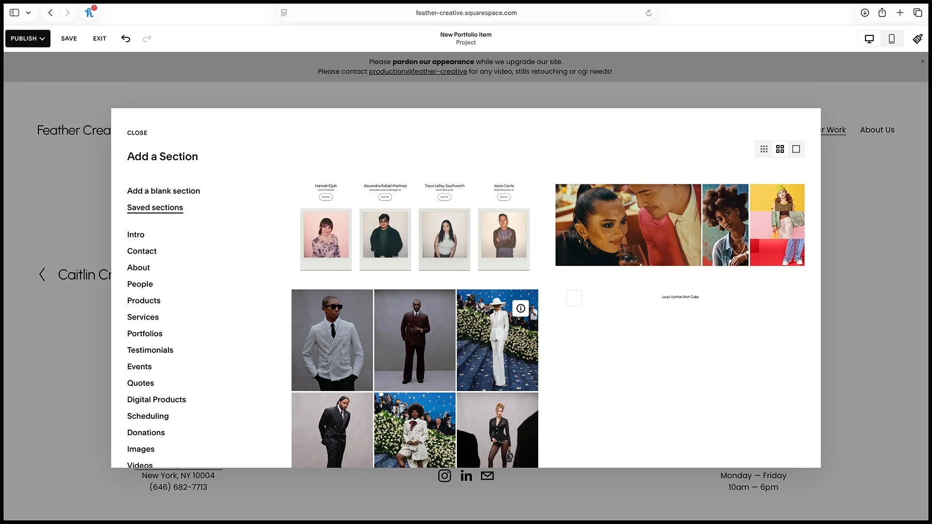This screenshot has height=524, width=932.
Task: Click the undo arrow icon
Action: click(126, 38)
